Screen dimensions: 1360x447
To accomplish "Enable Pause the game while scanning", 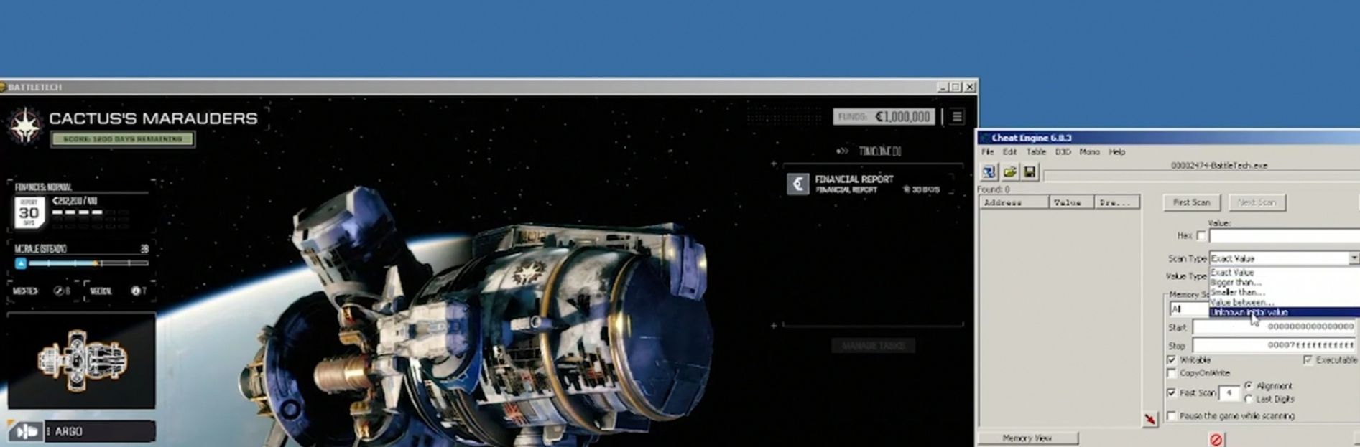I will [x=1171, y=415].
